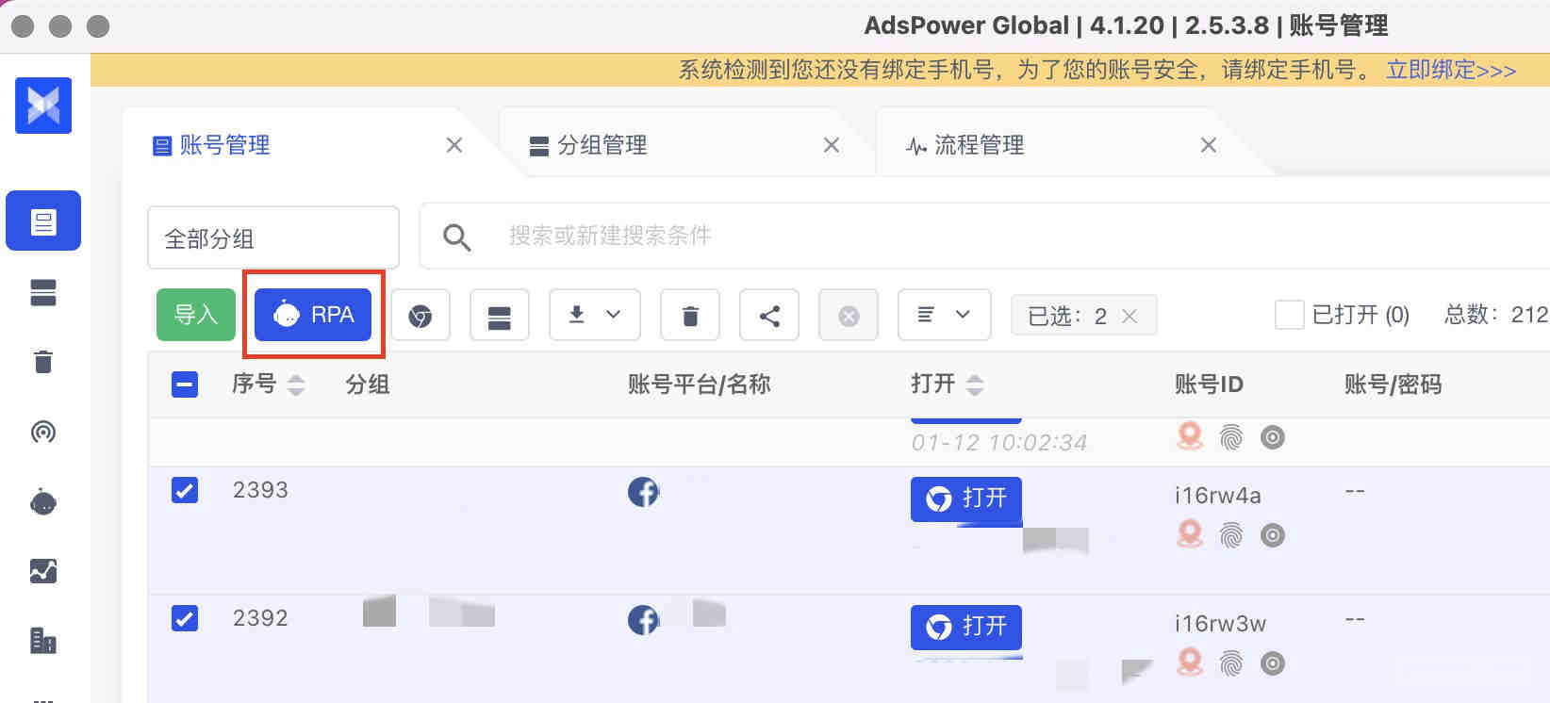Uncheck the row 2392 checkbox
Screen dimensions: 1550x703
point(185,618)
